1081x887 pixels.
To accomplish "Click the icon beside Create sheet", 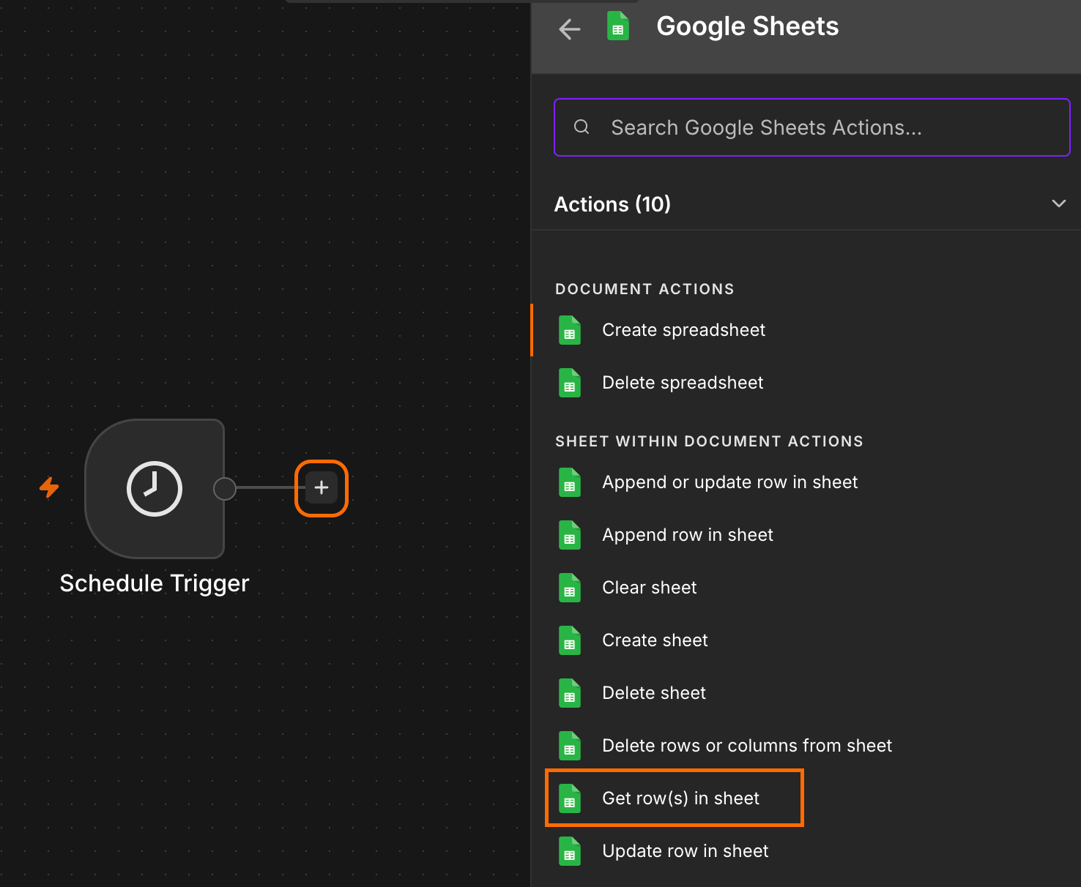I will tap(570, 640).
